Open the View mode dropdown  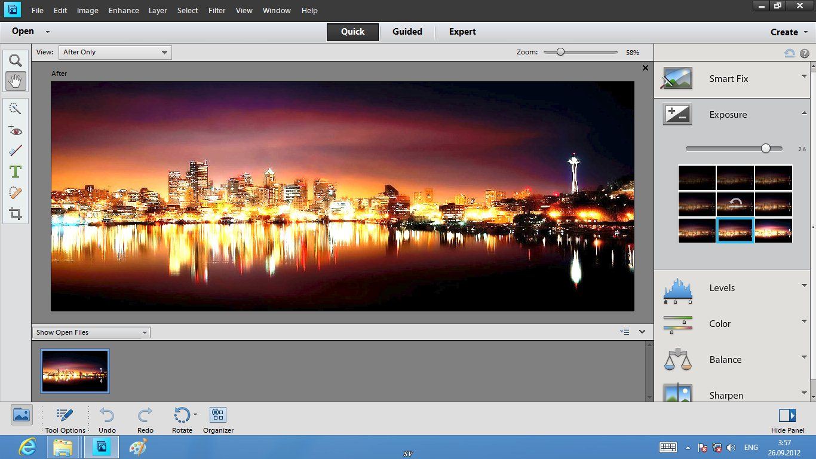[115, 53]
